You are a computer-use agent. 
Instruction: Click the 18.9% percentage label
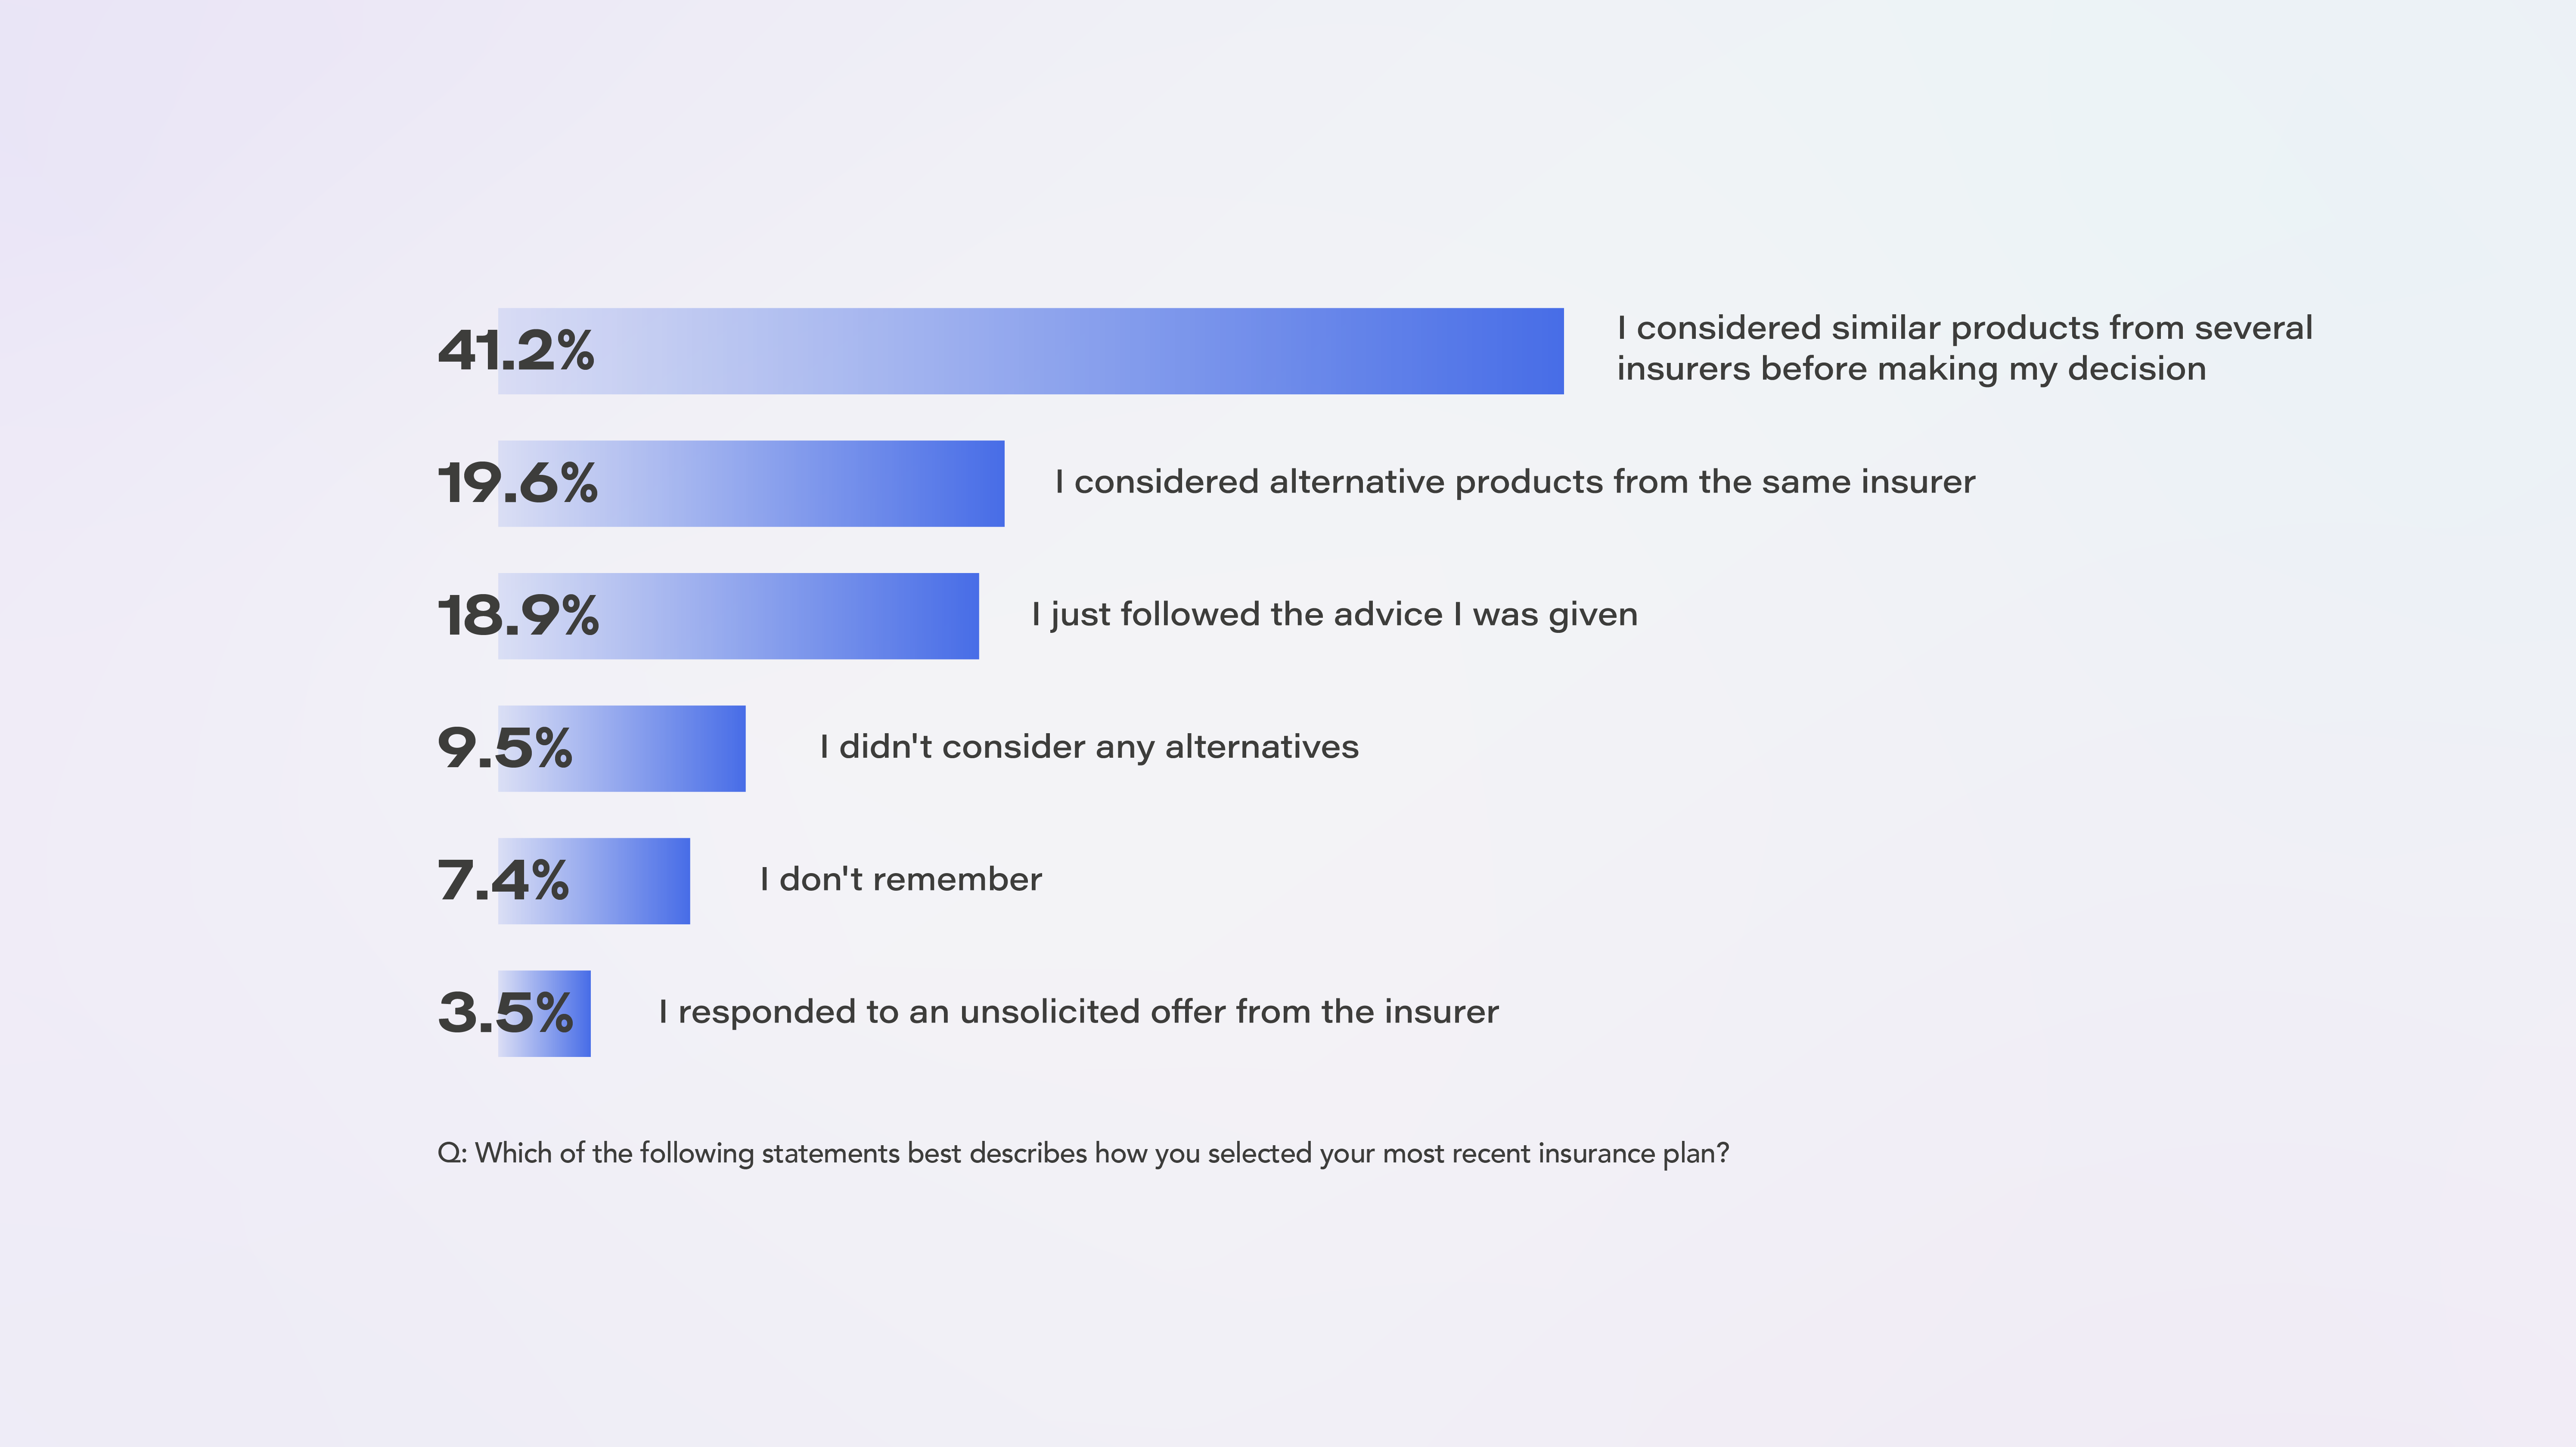pyautogui.click(x=518, y=616)
